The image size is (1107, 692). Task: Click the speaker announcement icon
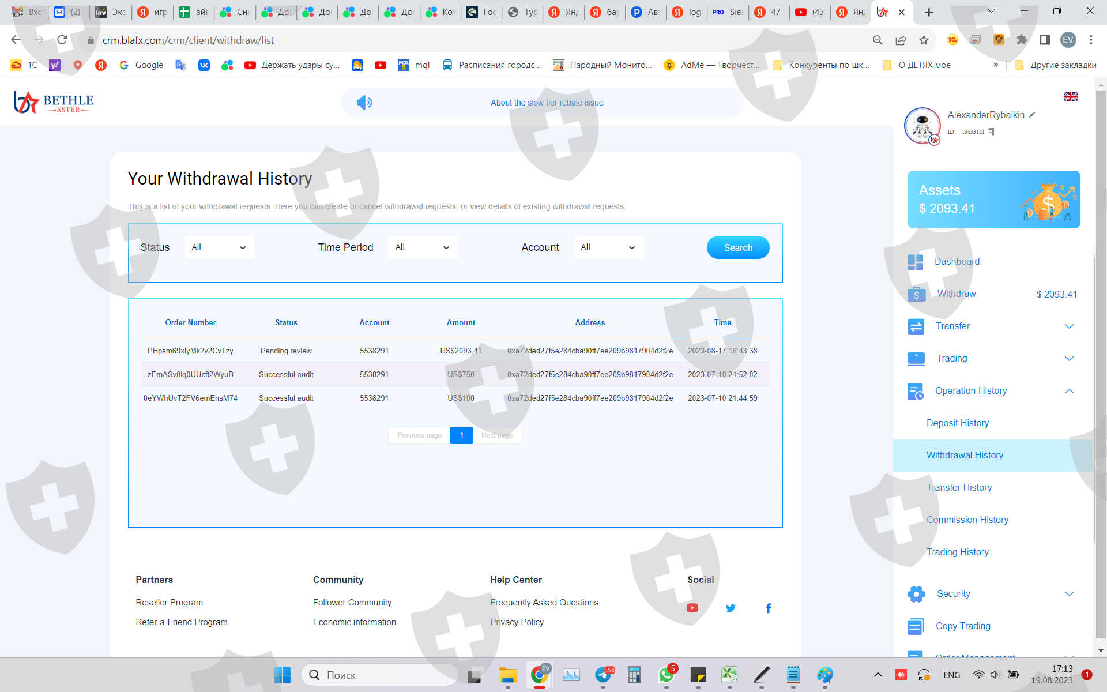[x=364, y=103]
